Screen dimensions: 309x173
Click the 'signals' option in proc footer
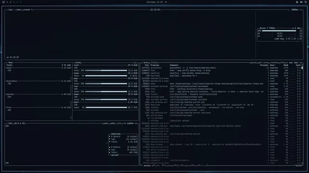point(187,166)
